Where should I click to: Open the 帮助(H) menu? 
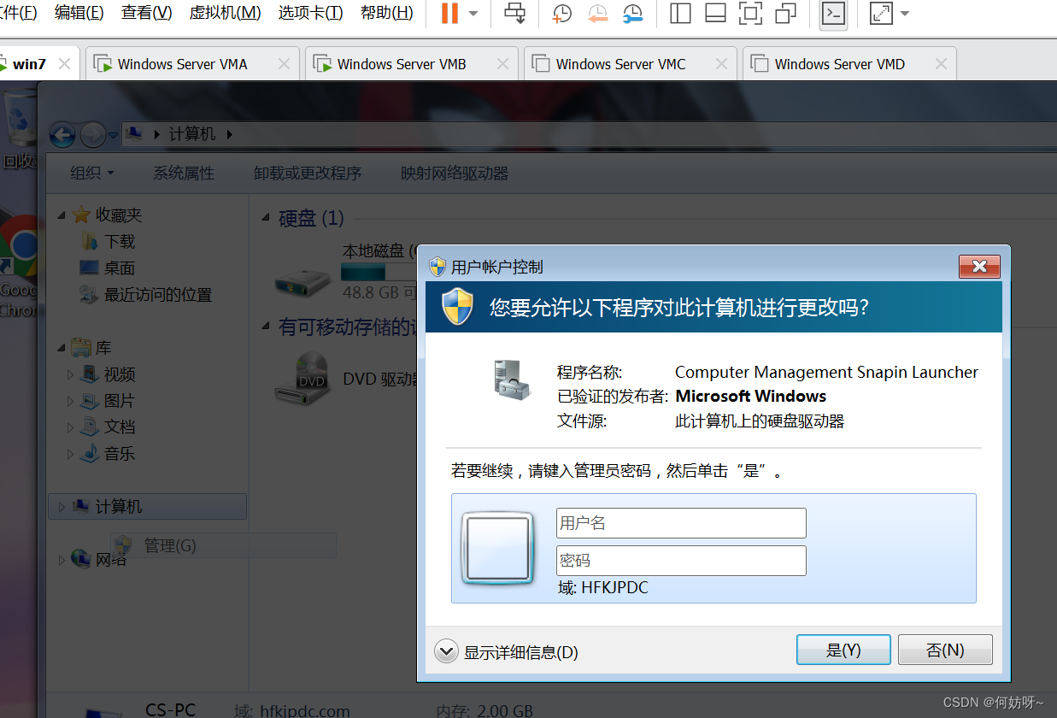pyautogui.click(x=386, y=13)
